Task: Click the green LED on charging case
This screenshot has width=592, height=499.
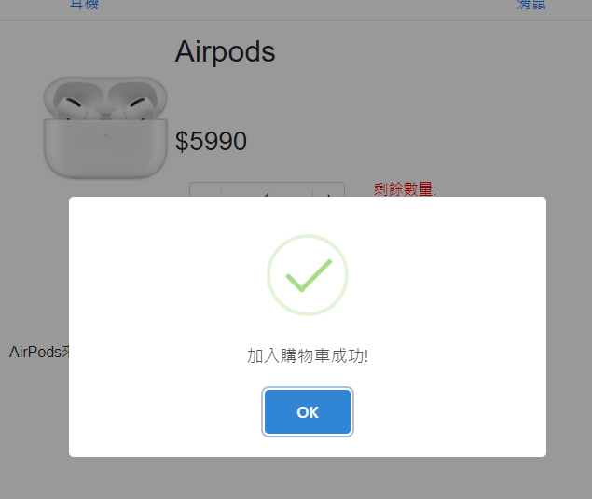Action: pos(105,134)
